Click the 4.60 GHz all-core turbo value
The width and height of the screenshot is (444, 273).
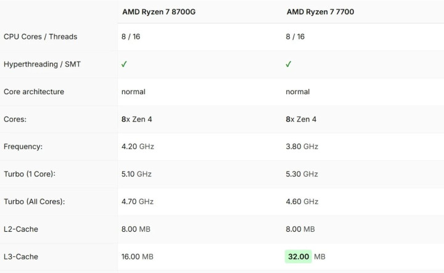(x=302, y=202)
